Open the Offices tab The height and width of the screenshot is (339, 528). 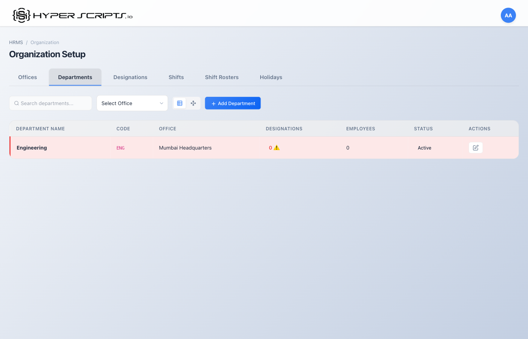28,77
